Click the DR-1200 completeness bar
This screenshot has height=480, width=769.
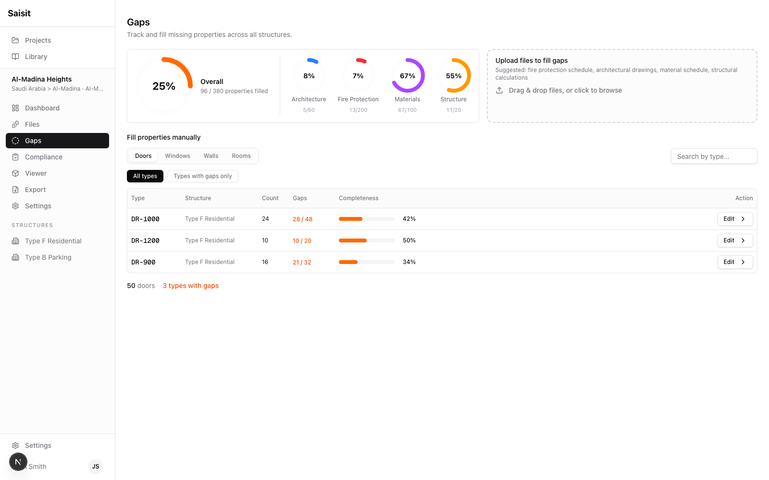(x=367, y=240)
